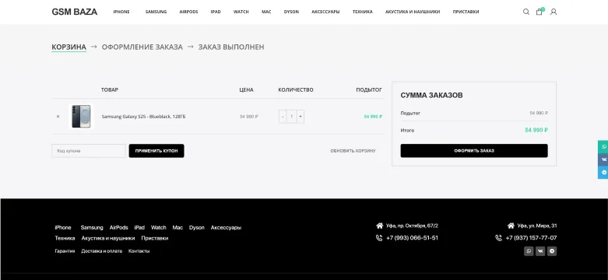Screen dimensions: 608x280
Task: Click the ПОДЫТОГ column header
Action: tap(369, 90)
